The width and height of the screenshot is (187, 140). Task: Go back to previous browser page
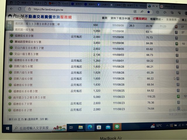point(11,9)
